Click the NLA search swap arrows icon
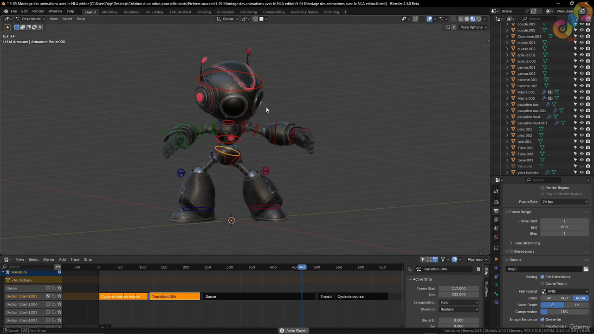Image resolution: width=594 pixels, height=334 pixels. (x=58, y=267)
